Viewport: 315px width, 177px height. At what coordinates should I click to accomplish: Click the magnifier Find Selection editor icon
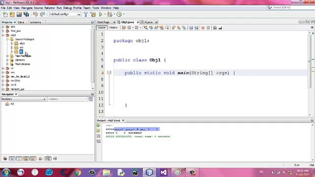point(146,28)
